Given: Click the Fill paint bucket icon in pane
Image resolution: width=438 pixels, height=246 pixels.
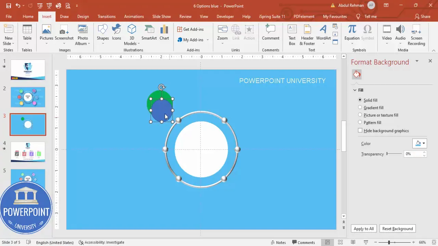Looking at the screenshot, I should [x=357, y=74].
